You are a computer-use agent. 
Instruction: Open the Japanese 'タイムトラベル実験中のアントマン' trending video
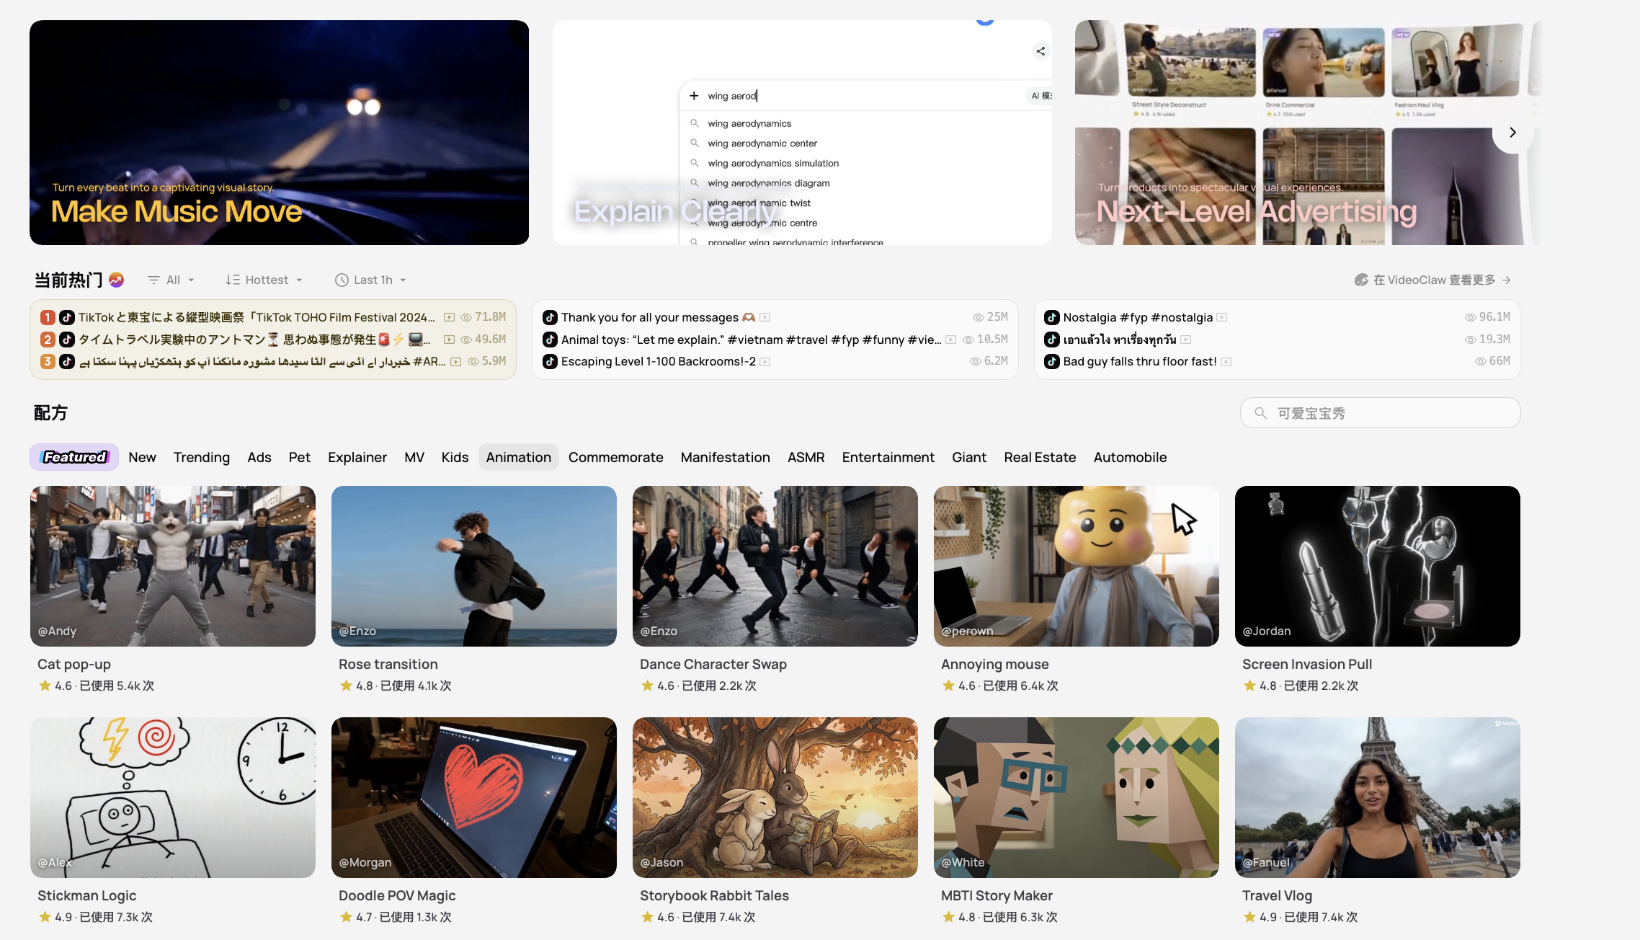pos(255,340)
